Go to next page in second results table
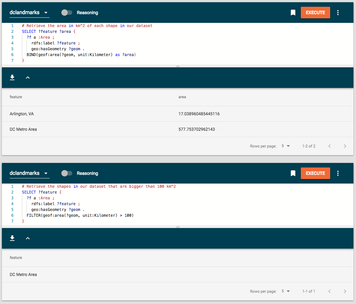This screenshot has height=304, width=356. coord(345,291)
